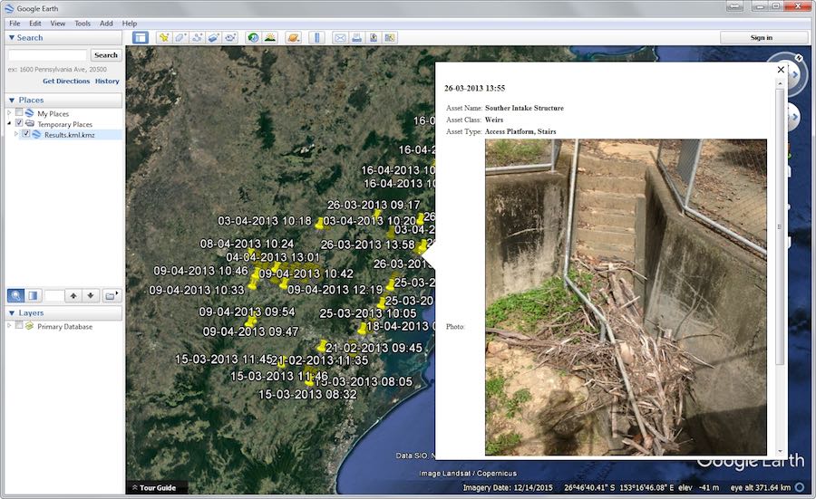Click the 26-03-2013 09:17 placemark label
This screenshot has width=816, height=499.
pos(374,205)
